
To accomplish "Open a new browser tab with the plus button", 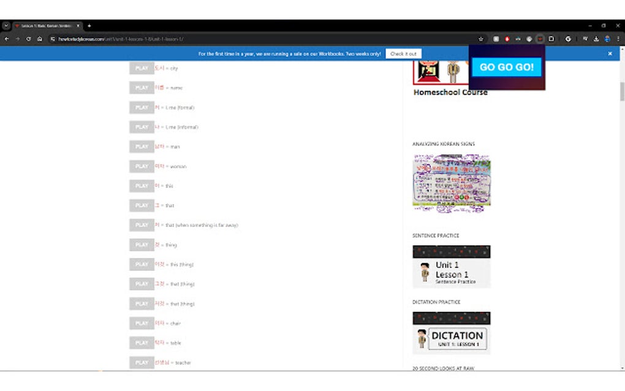I will tap(89, 26).
